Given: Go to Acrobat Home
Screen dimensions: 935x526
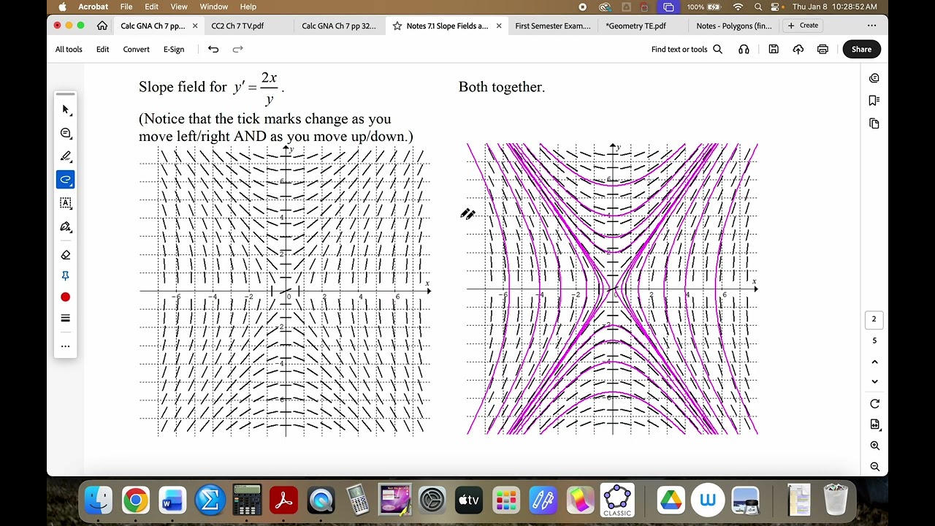Looking at the screenshot, I should [102, 26].
